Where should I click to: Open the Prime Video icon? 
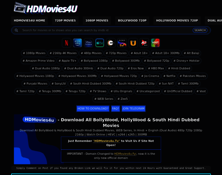click(77, 43)
